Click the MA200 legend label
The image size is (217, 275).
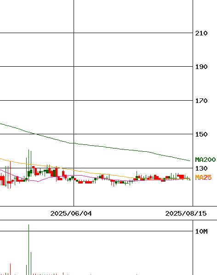pyautogui.click(x=205, y=160)
